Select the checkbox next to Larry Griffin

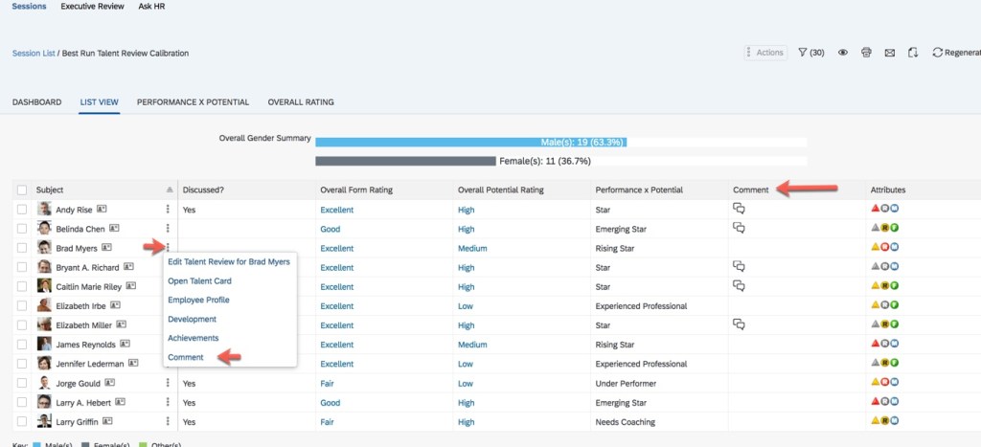[x=22, y=421]
